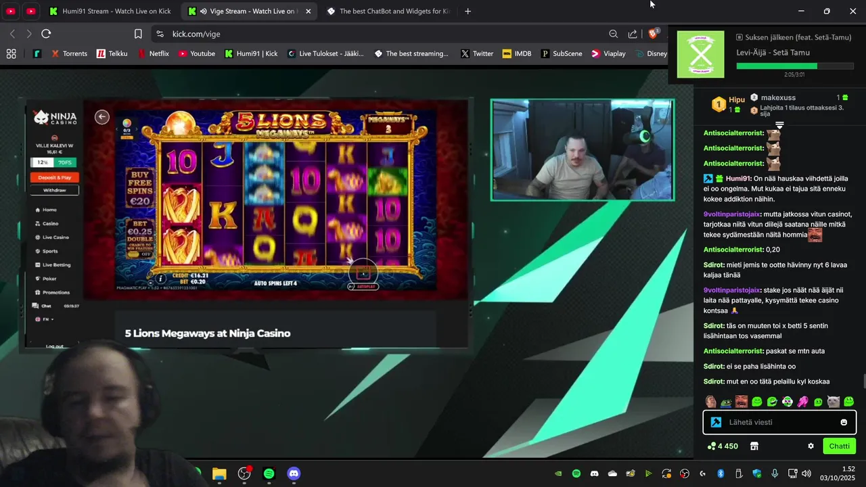The width and height of the screenshot is (866, 487).
Task: Open Discord from the taskbar
Action: (x=294, y=473)
